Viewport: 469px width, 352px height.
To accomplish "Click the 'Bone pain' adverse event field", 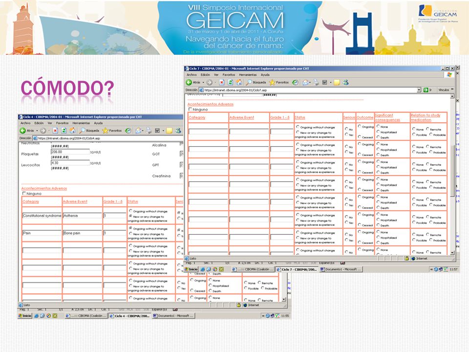I will coord(82,233).
